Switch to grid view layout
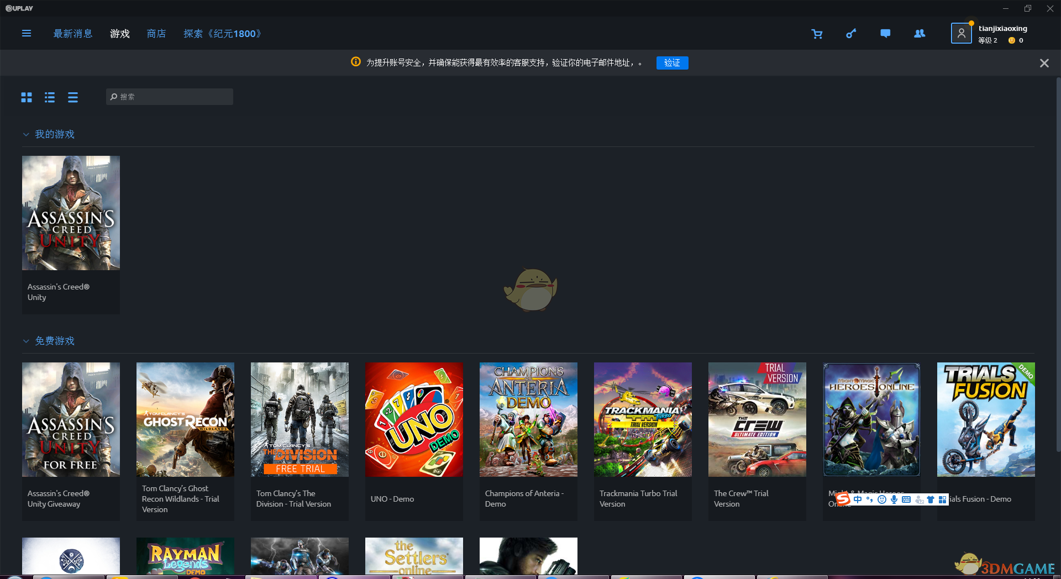Viewport: 1061px width, 579px height. (x=27, y=97)
